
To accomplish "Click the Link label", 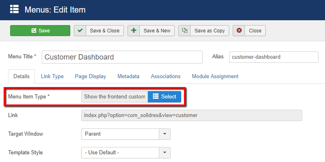I will (x=13, y=115).
